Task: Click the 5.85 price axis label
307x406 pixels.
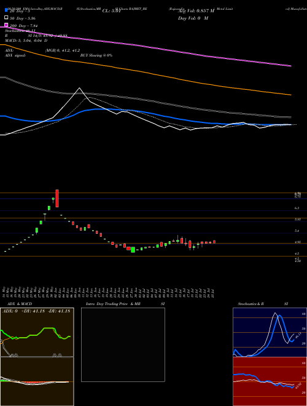Action: tap(298, 220)
